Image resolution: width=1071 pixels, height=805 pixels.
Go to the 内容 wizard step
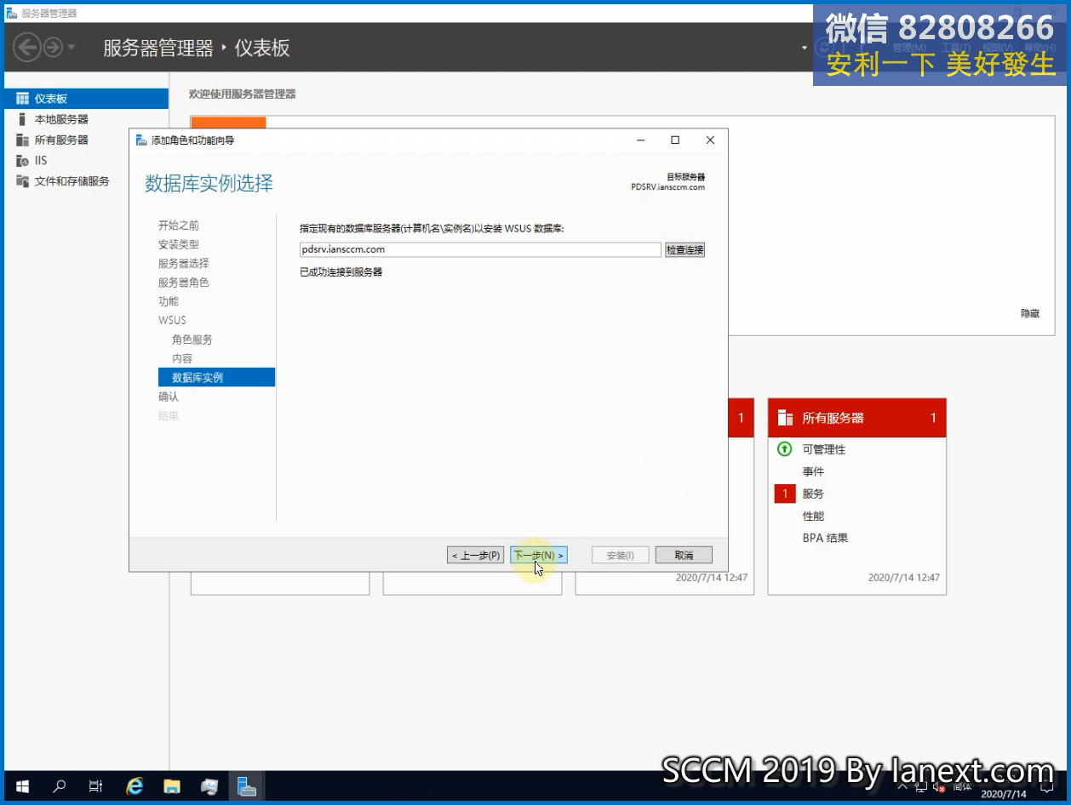click(x=182, y=358)
